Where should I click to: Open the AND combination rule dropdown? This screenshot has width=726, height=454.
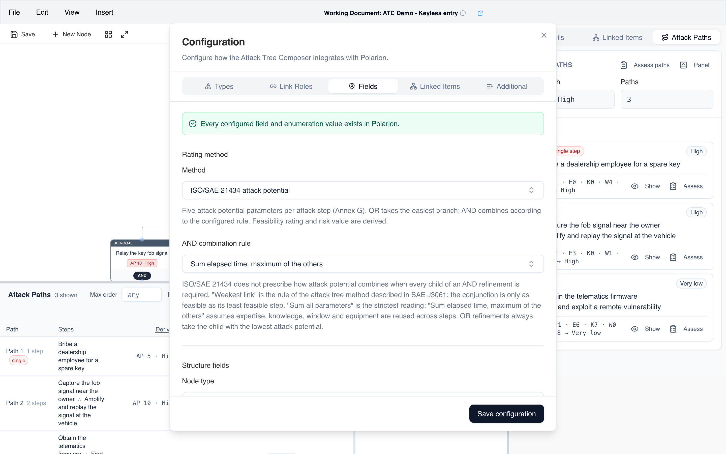coord(363,264)
